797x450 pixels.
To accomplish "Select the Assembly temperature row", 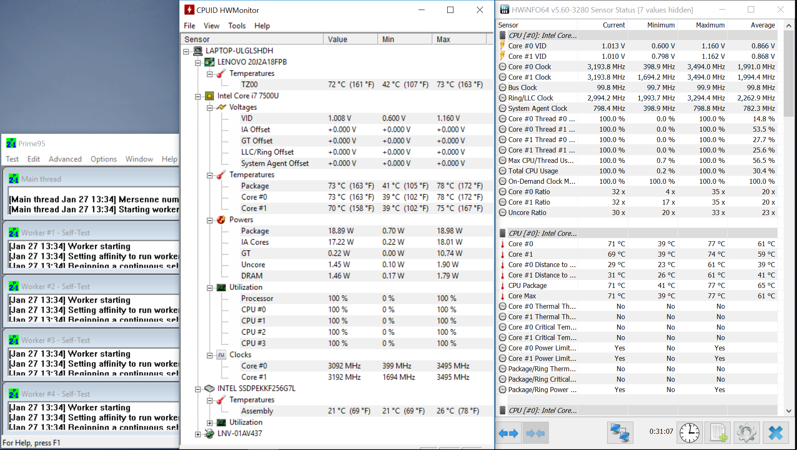I will (337, 411).
